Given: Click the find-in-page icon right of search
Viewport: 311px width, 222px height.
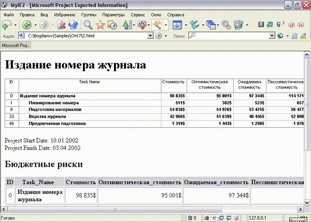Looking at the screenshot, I should [294, 36].
